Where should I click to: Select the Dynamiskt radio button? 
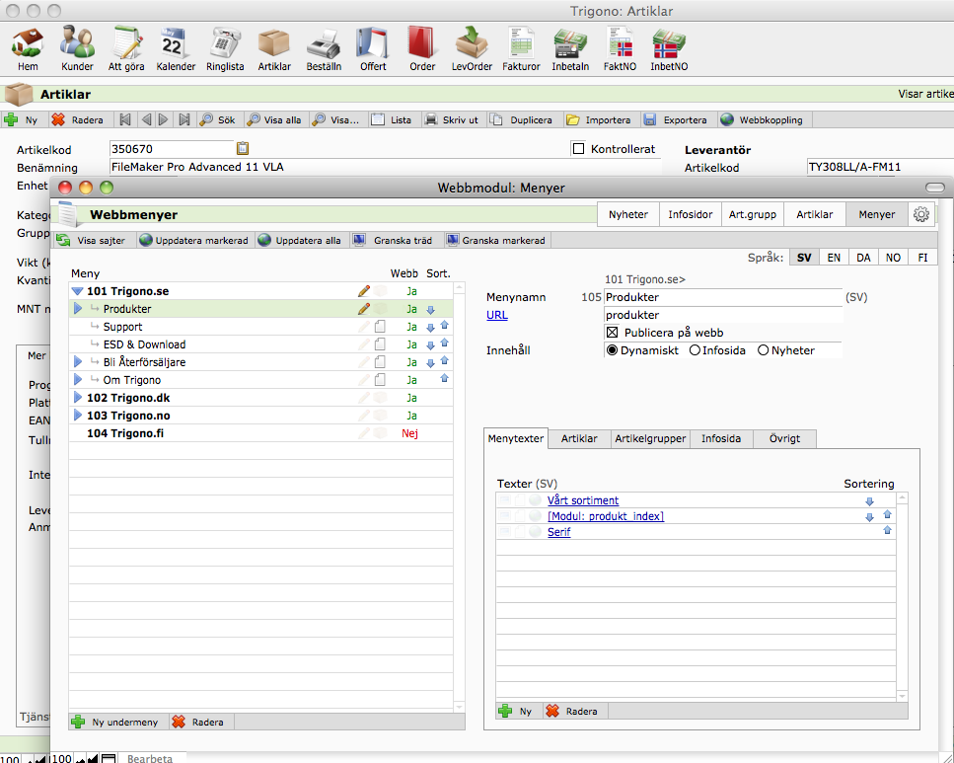612,350
